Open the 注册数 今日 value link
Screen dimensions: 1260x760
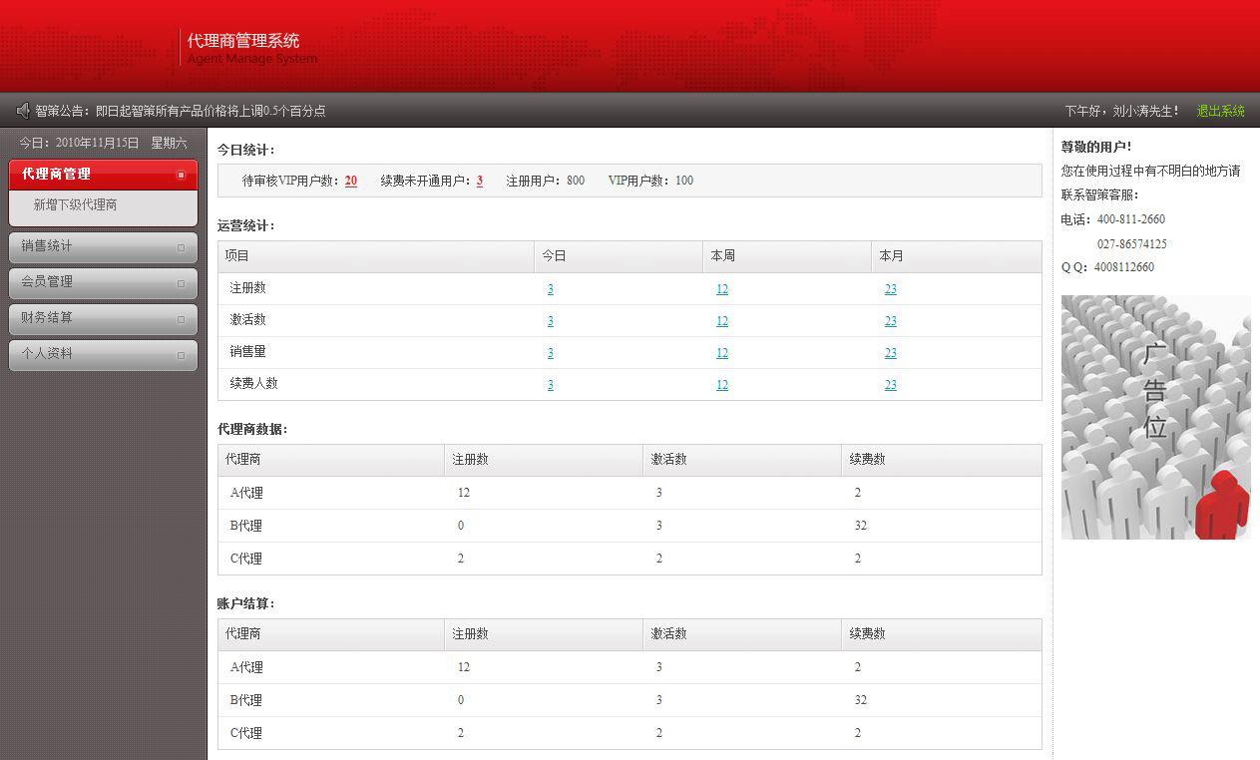coord(551,289)
